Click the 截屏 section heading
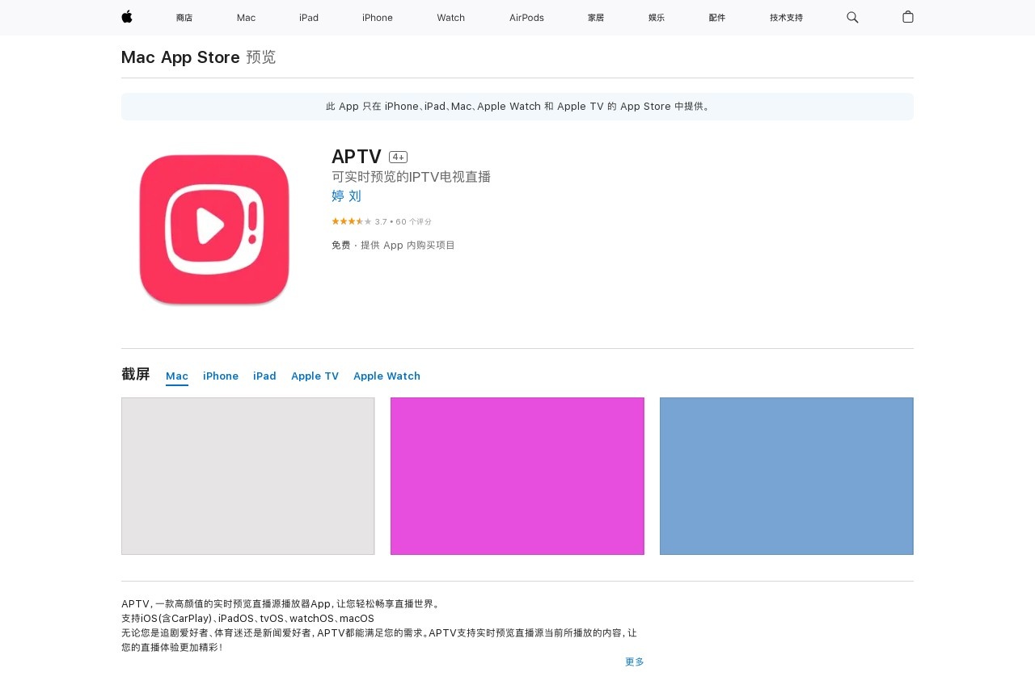Screen dimensions: 1035x689 click(136, 374)
